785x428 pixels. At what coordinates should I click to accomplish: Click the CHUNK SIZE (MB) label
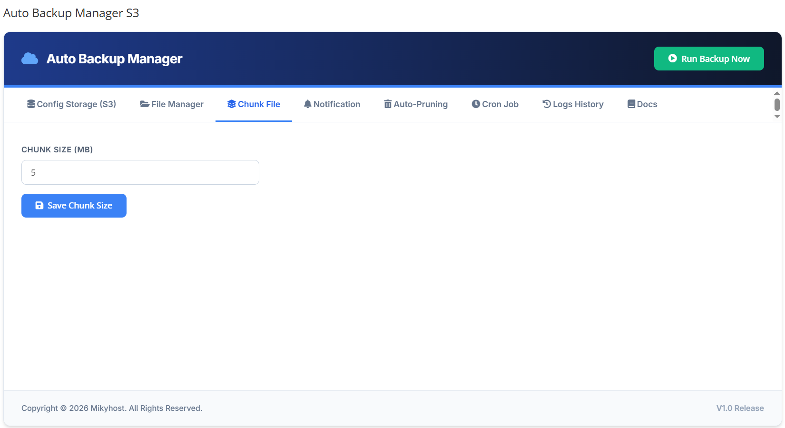coord(57,149)
